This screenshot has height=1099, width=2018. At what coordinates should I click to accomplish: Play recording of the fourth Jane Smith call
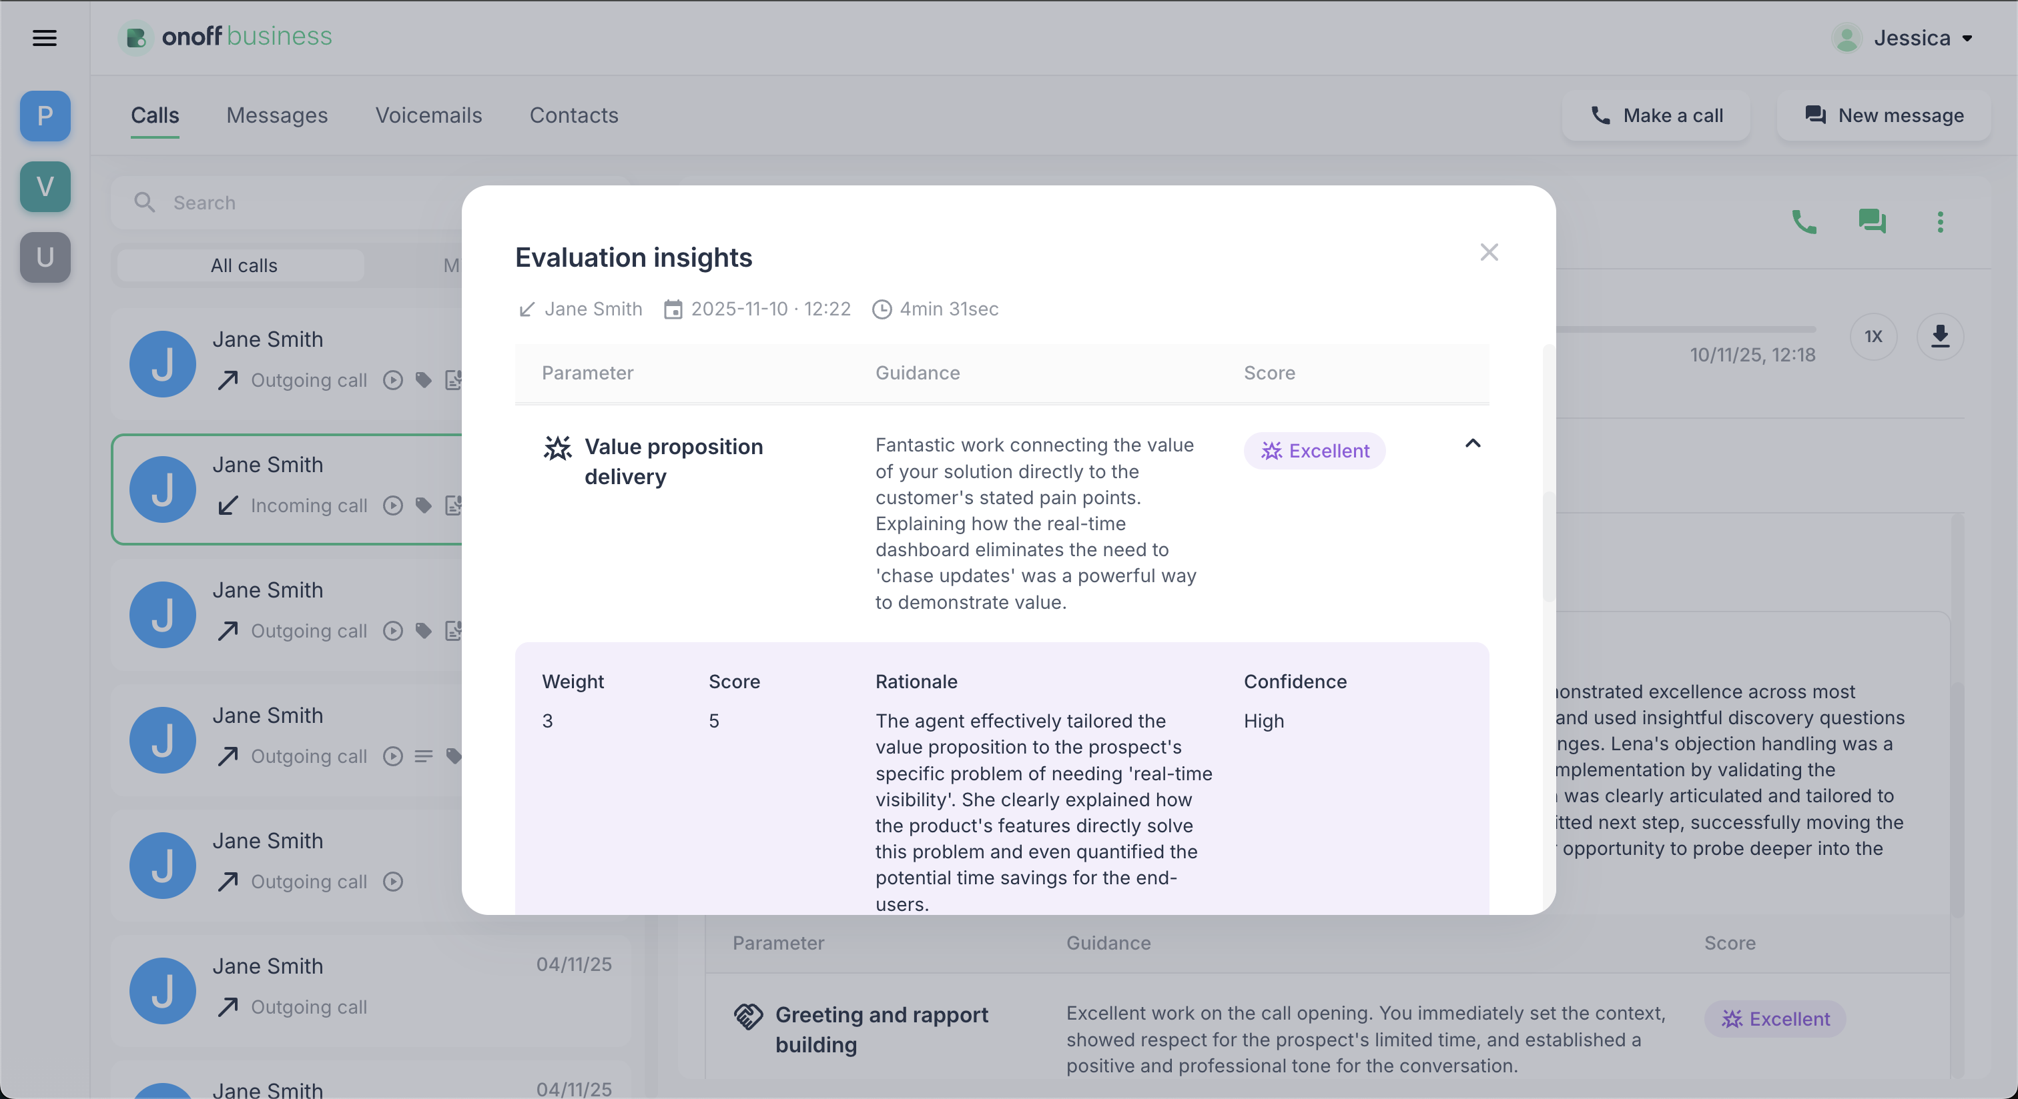click(x=393, y=756)
